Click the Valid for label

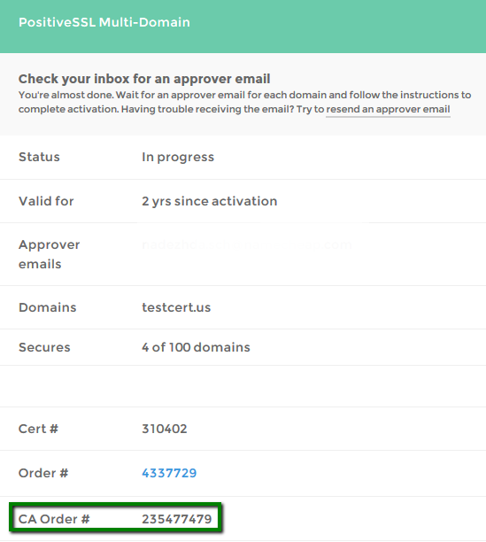[46, 201]
